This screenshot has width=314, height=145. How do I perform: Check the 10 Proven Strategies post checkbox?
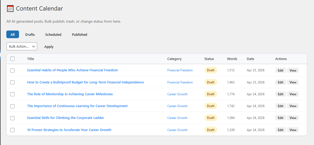click(x=12, y=130)
